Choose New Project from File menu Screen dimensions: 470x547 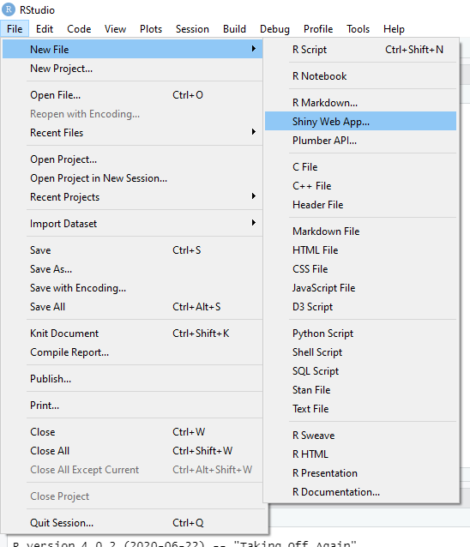(133, 69)
